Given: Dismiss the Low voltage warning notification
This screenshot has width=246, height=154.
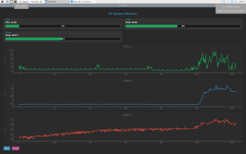Looking at the screenshot, I should [231, 9].
